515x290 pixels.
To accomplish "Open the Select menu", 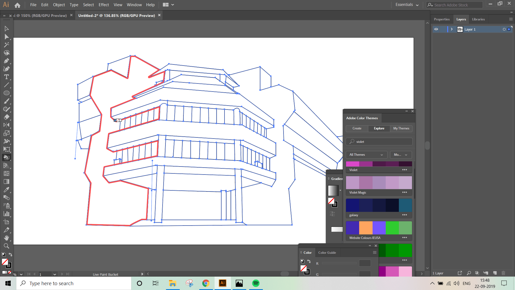I will click(88, 5).
